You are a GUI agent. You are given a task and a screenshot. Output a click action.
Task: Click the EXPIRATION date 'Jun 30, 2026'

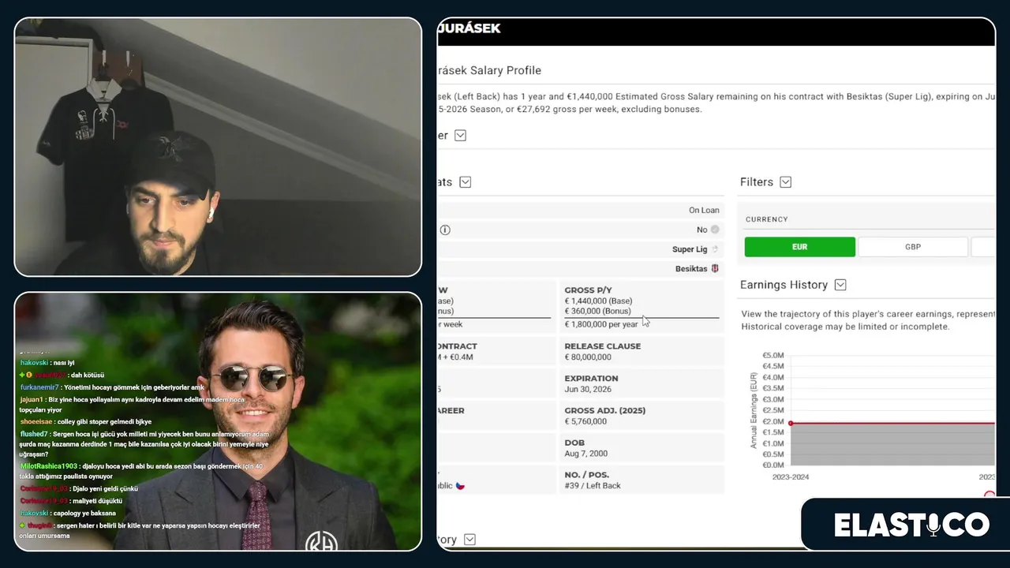click(588, 390)
